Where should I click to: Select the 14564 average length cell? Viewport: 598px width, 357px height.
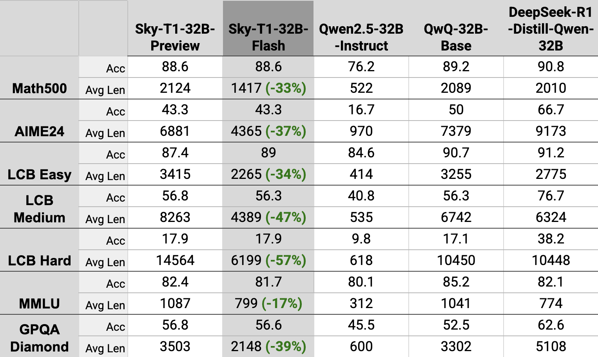point(175,260)
